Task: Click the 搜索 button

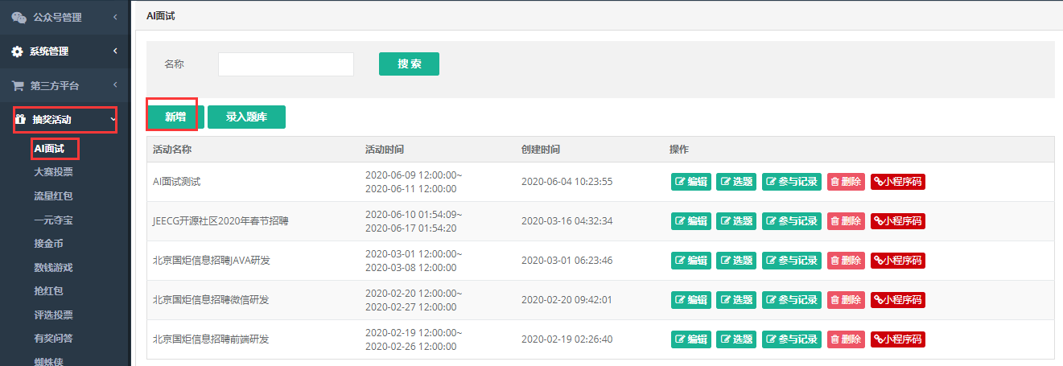Action: click(x=409, y=64)
